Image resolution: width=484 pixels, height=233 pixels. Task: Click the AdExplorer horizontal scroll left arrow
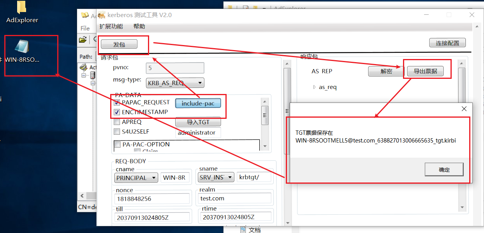(81, 196)
